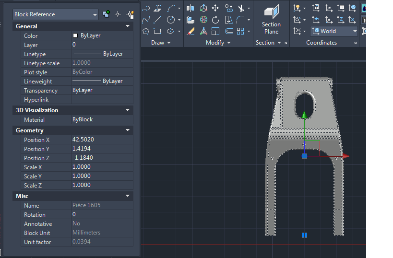Toggle PICKADD value button in Properties palette
The height and width of the screenshot is (258, 393).
click(106, 14)
